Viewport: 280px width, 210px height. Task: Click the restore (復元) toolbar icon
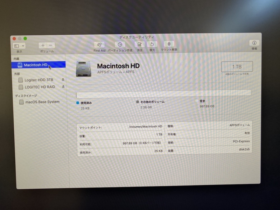152,44
